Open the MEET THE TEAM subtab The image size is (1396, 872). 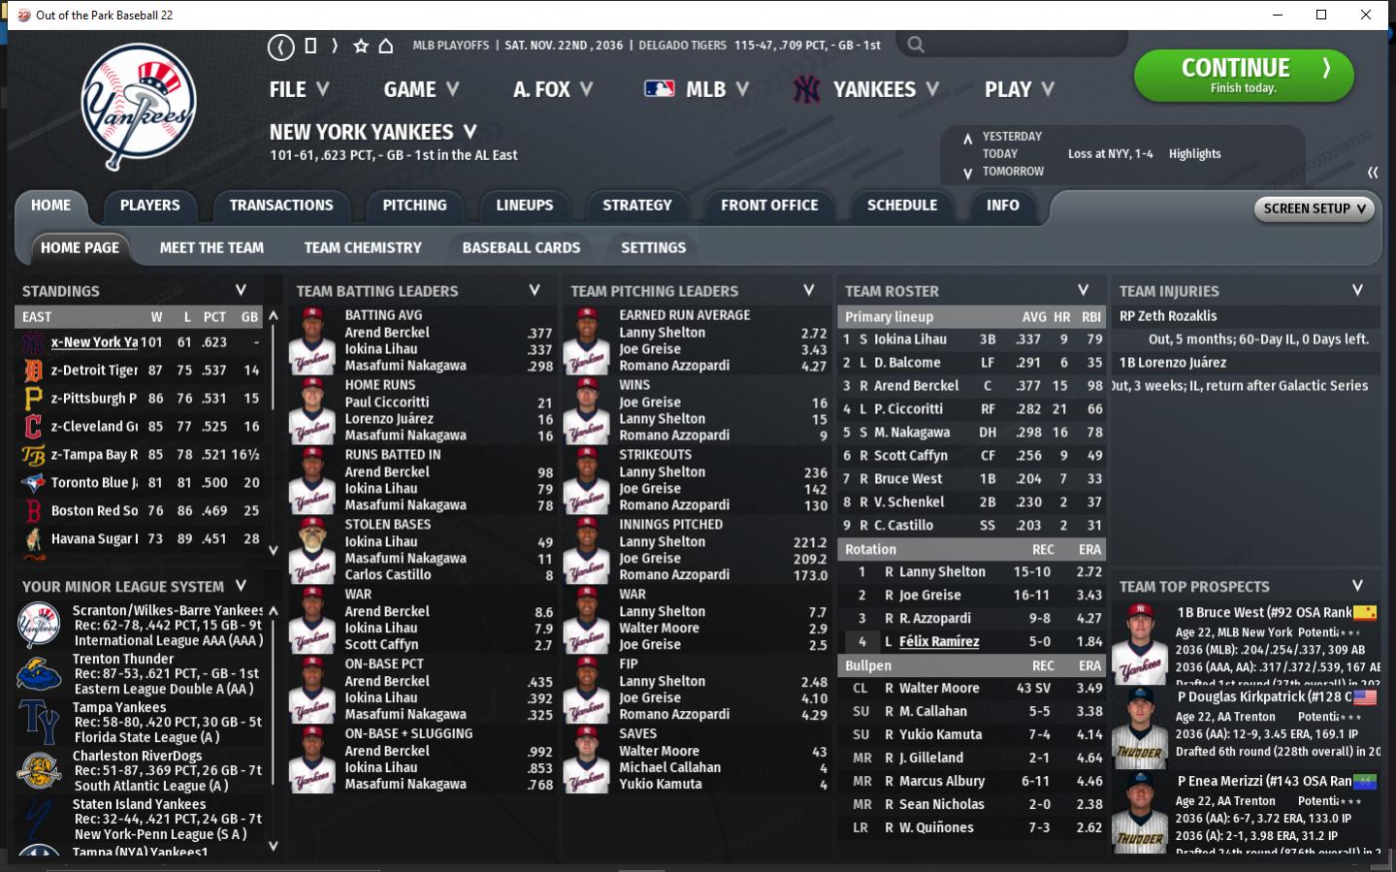pyautogui.click(x=211, y=248)
